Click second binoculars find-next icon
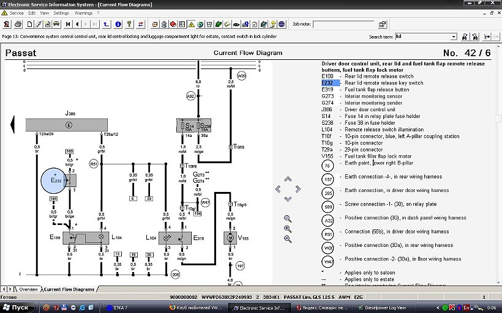This screenshot has width=502, height=313. coord(475,37)
